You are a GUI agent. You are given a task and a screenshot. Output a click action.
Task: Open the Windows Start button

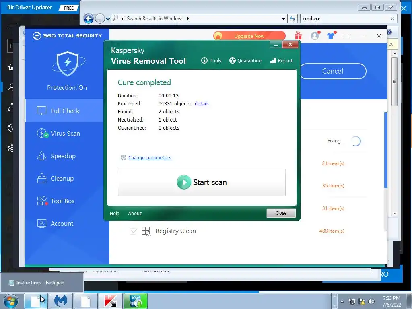pyautogui.click(x=11, y=301)
